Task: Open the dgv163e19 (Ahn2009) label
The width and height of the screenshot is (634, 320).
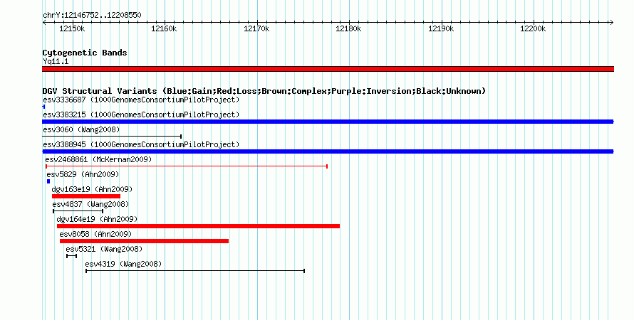Action: [x=92, y=189]
